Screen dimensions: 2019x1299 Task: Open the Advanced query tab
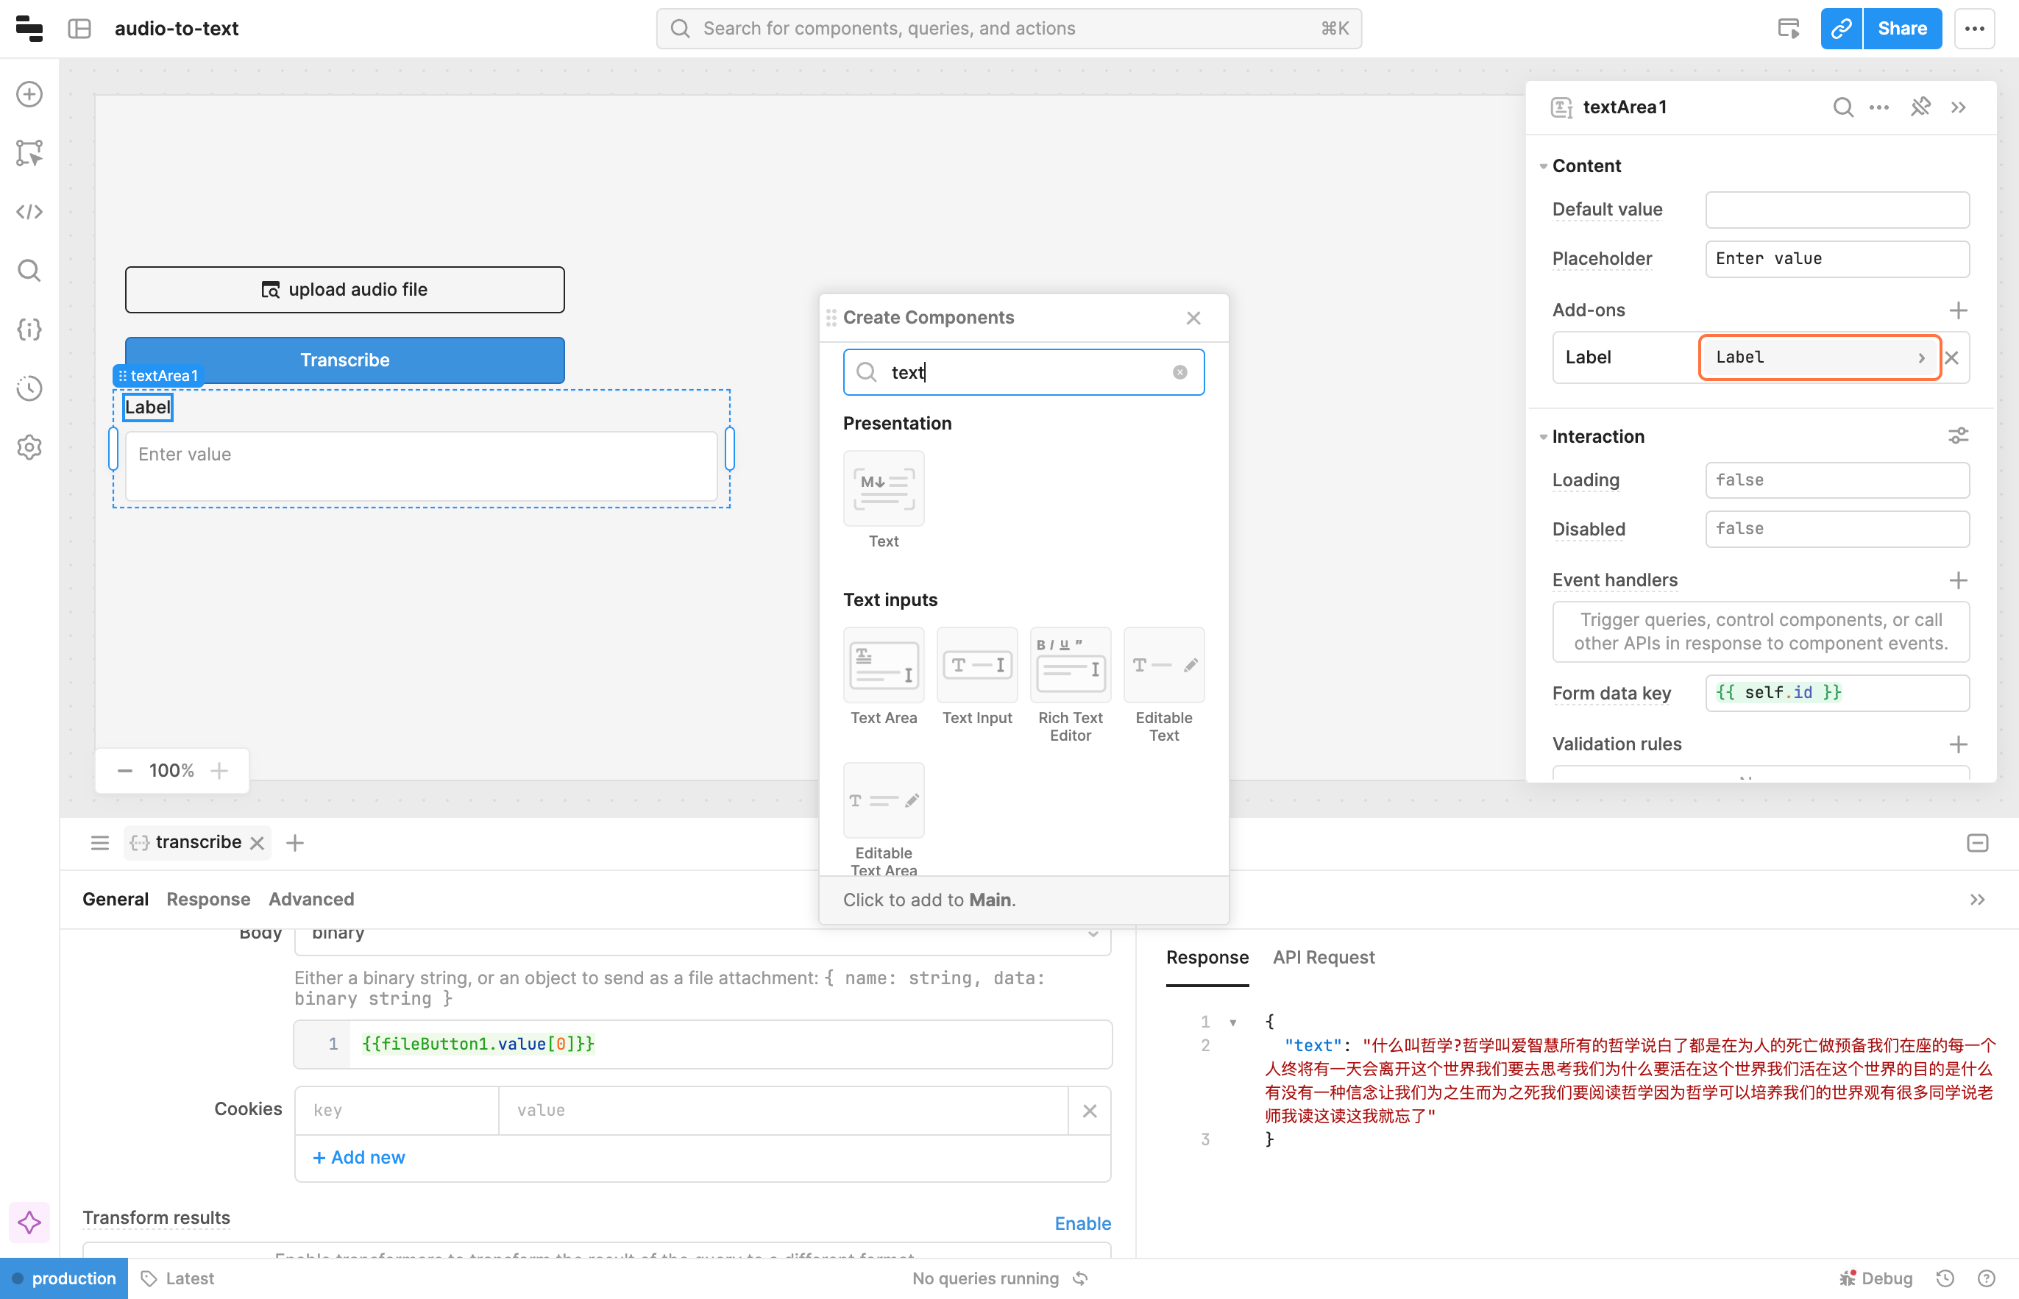[311, 899]
